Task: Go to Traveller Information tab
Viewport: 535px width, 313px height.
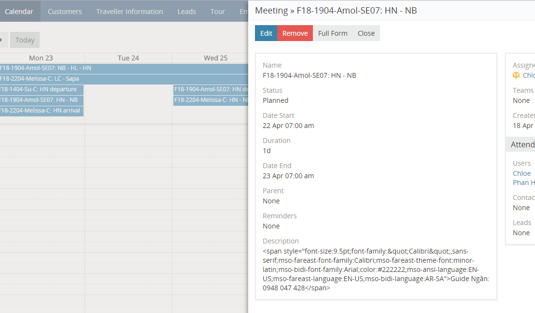Action: (x=129, y=11)
